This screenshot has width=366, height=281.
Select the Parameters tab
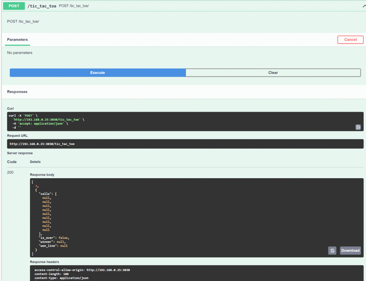coord(18,40)
